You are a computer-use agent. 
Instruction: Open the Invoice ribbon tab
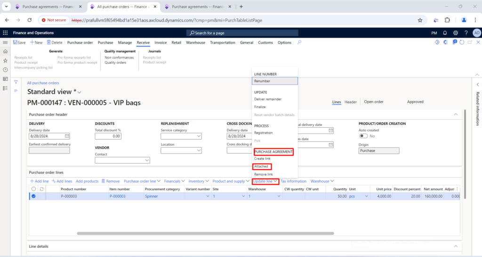[161, 43]
